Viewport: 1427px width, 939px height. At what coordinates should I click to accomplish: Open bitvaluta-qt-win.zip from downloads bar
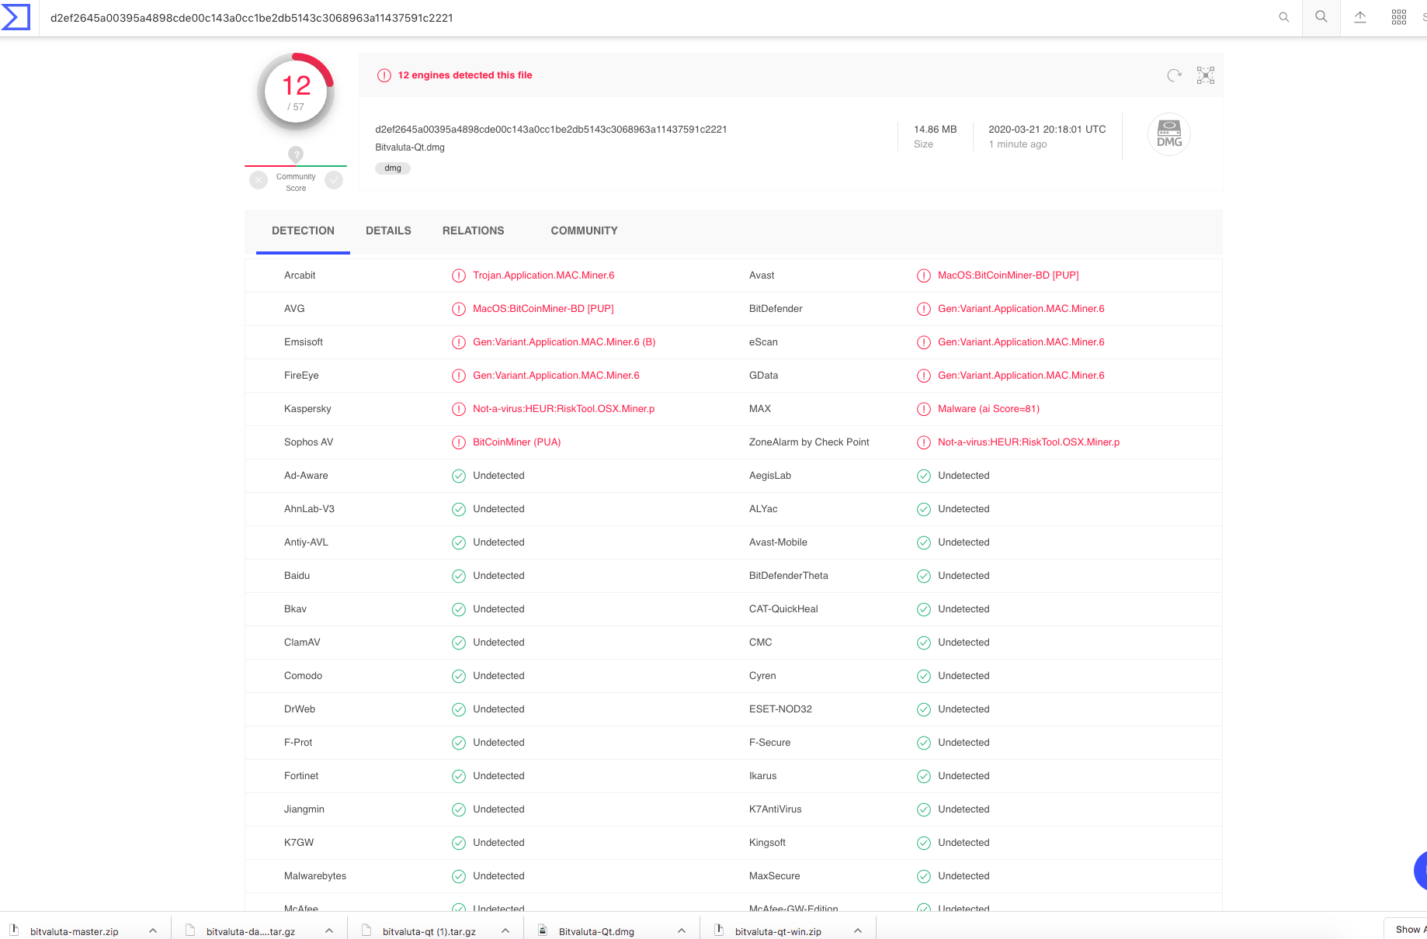(778, 931)
